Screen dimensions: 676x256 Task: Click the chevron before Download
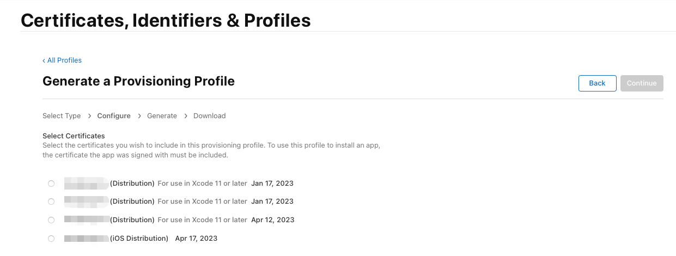pos(186,116)
